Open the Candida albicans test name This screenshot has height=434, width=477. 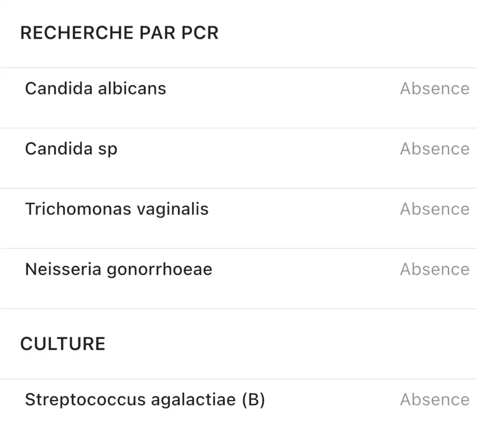[95, 88]
